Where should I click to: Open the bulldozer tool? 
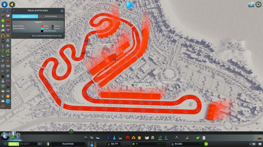(x=259, y=138)
